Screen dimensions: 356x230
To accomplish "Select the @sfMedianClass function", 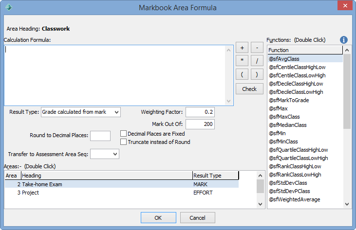I will pos(305,125).
